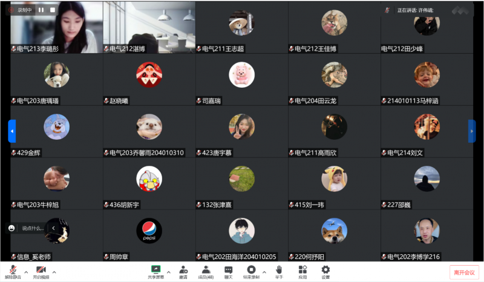Screen dimensions: 484x282
Task: Select 电气214刘文 avatar
Action: coord(427,126)
